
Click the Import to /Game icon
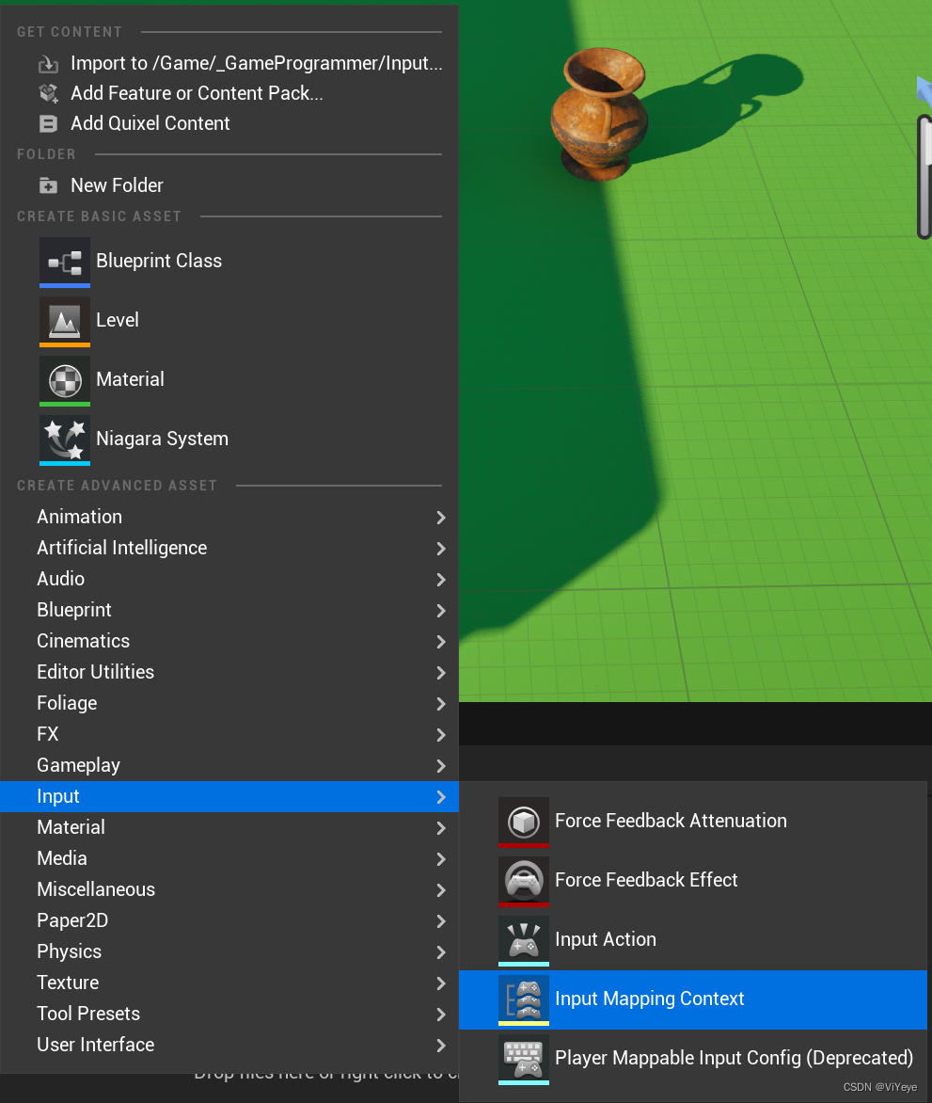(48, 64)
